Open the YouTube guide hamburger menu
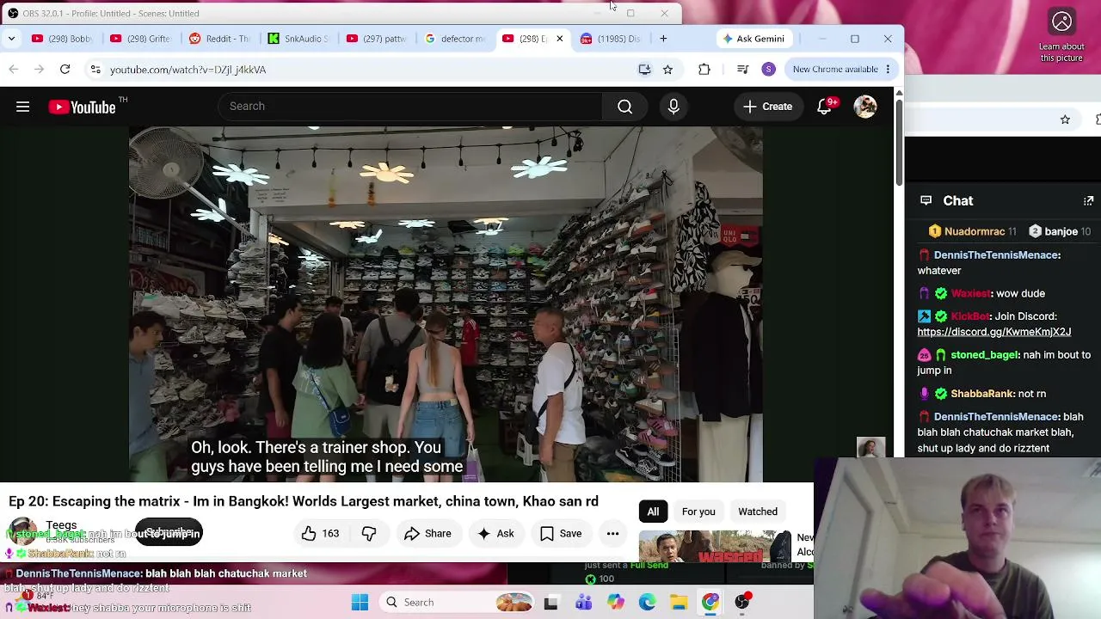Image resolution: width=1101 pixels, height=619 pixels. pos(23,107)
